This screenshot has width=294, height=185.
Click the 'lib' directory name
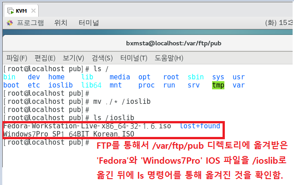(87, 77)
